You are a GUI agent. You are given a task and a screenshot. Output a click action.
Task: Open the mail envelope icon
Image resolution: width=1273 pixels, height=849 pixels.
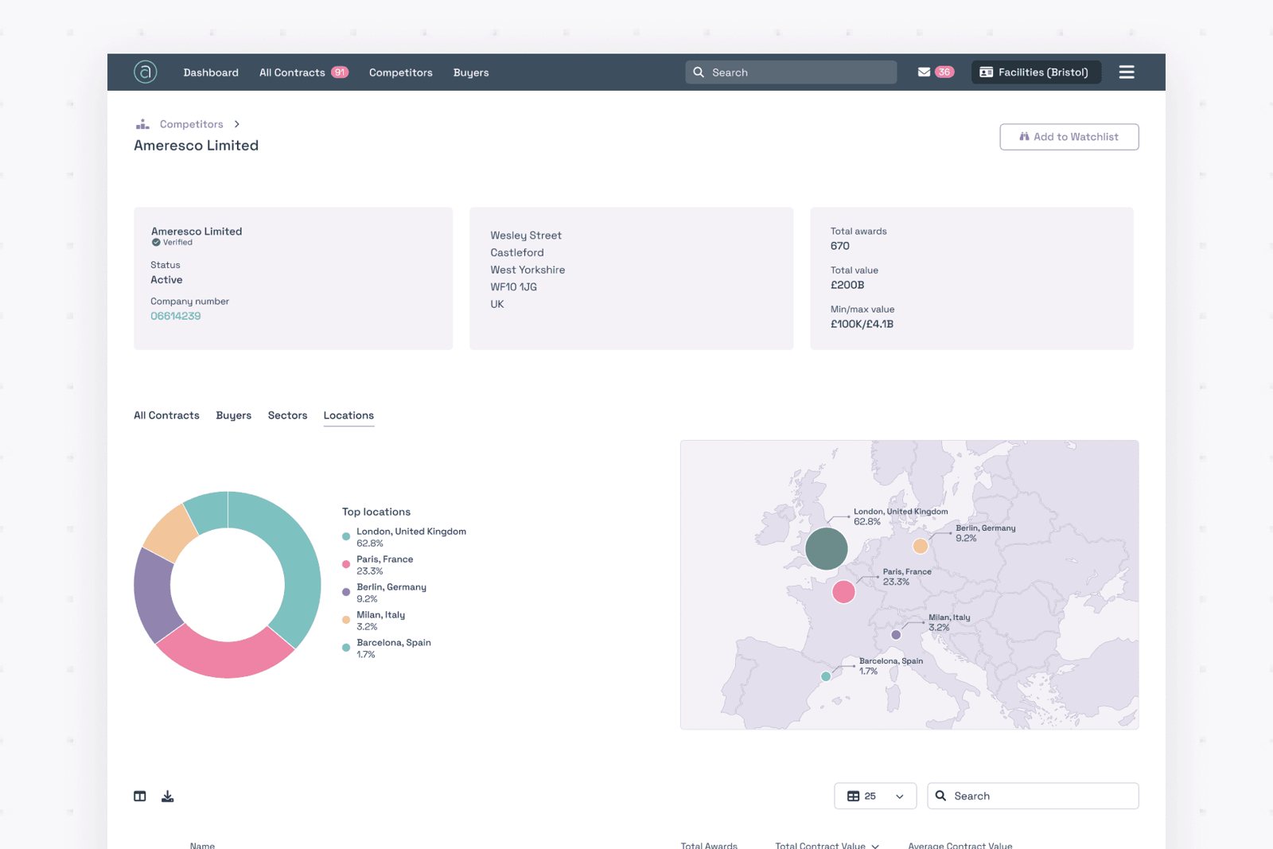pyautogui.click(x=924, y=72)
